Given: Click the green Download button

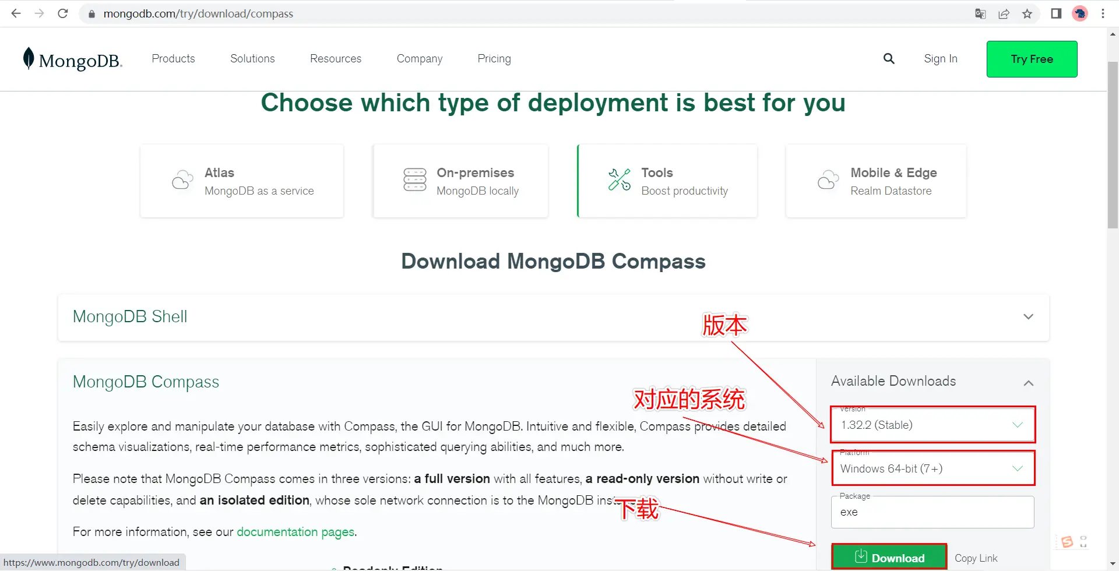Looking at the screenshot, I should [x=889, y=557].
